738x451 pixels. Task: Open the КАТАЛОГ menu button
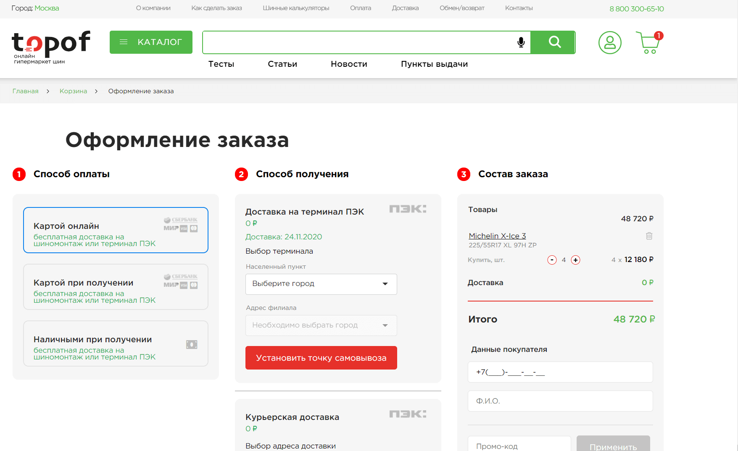point(151,42)
